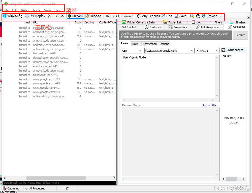Toggle Decode mode in the toolbar
This screenshot has height=193, width=252.
(x=93, y=16)
